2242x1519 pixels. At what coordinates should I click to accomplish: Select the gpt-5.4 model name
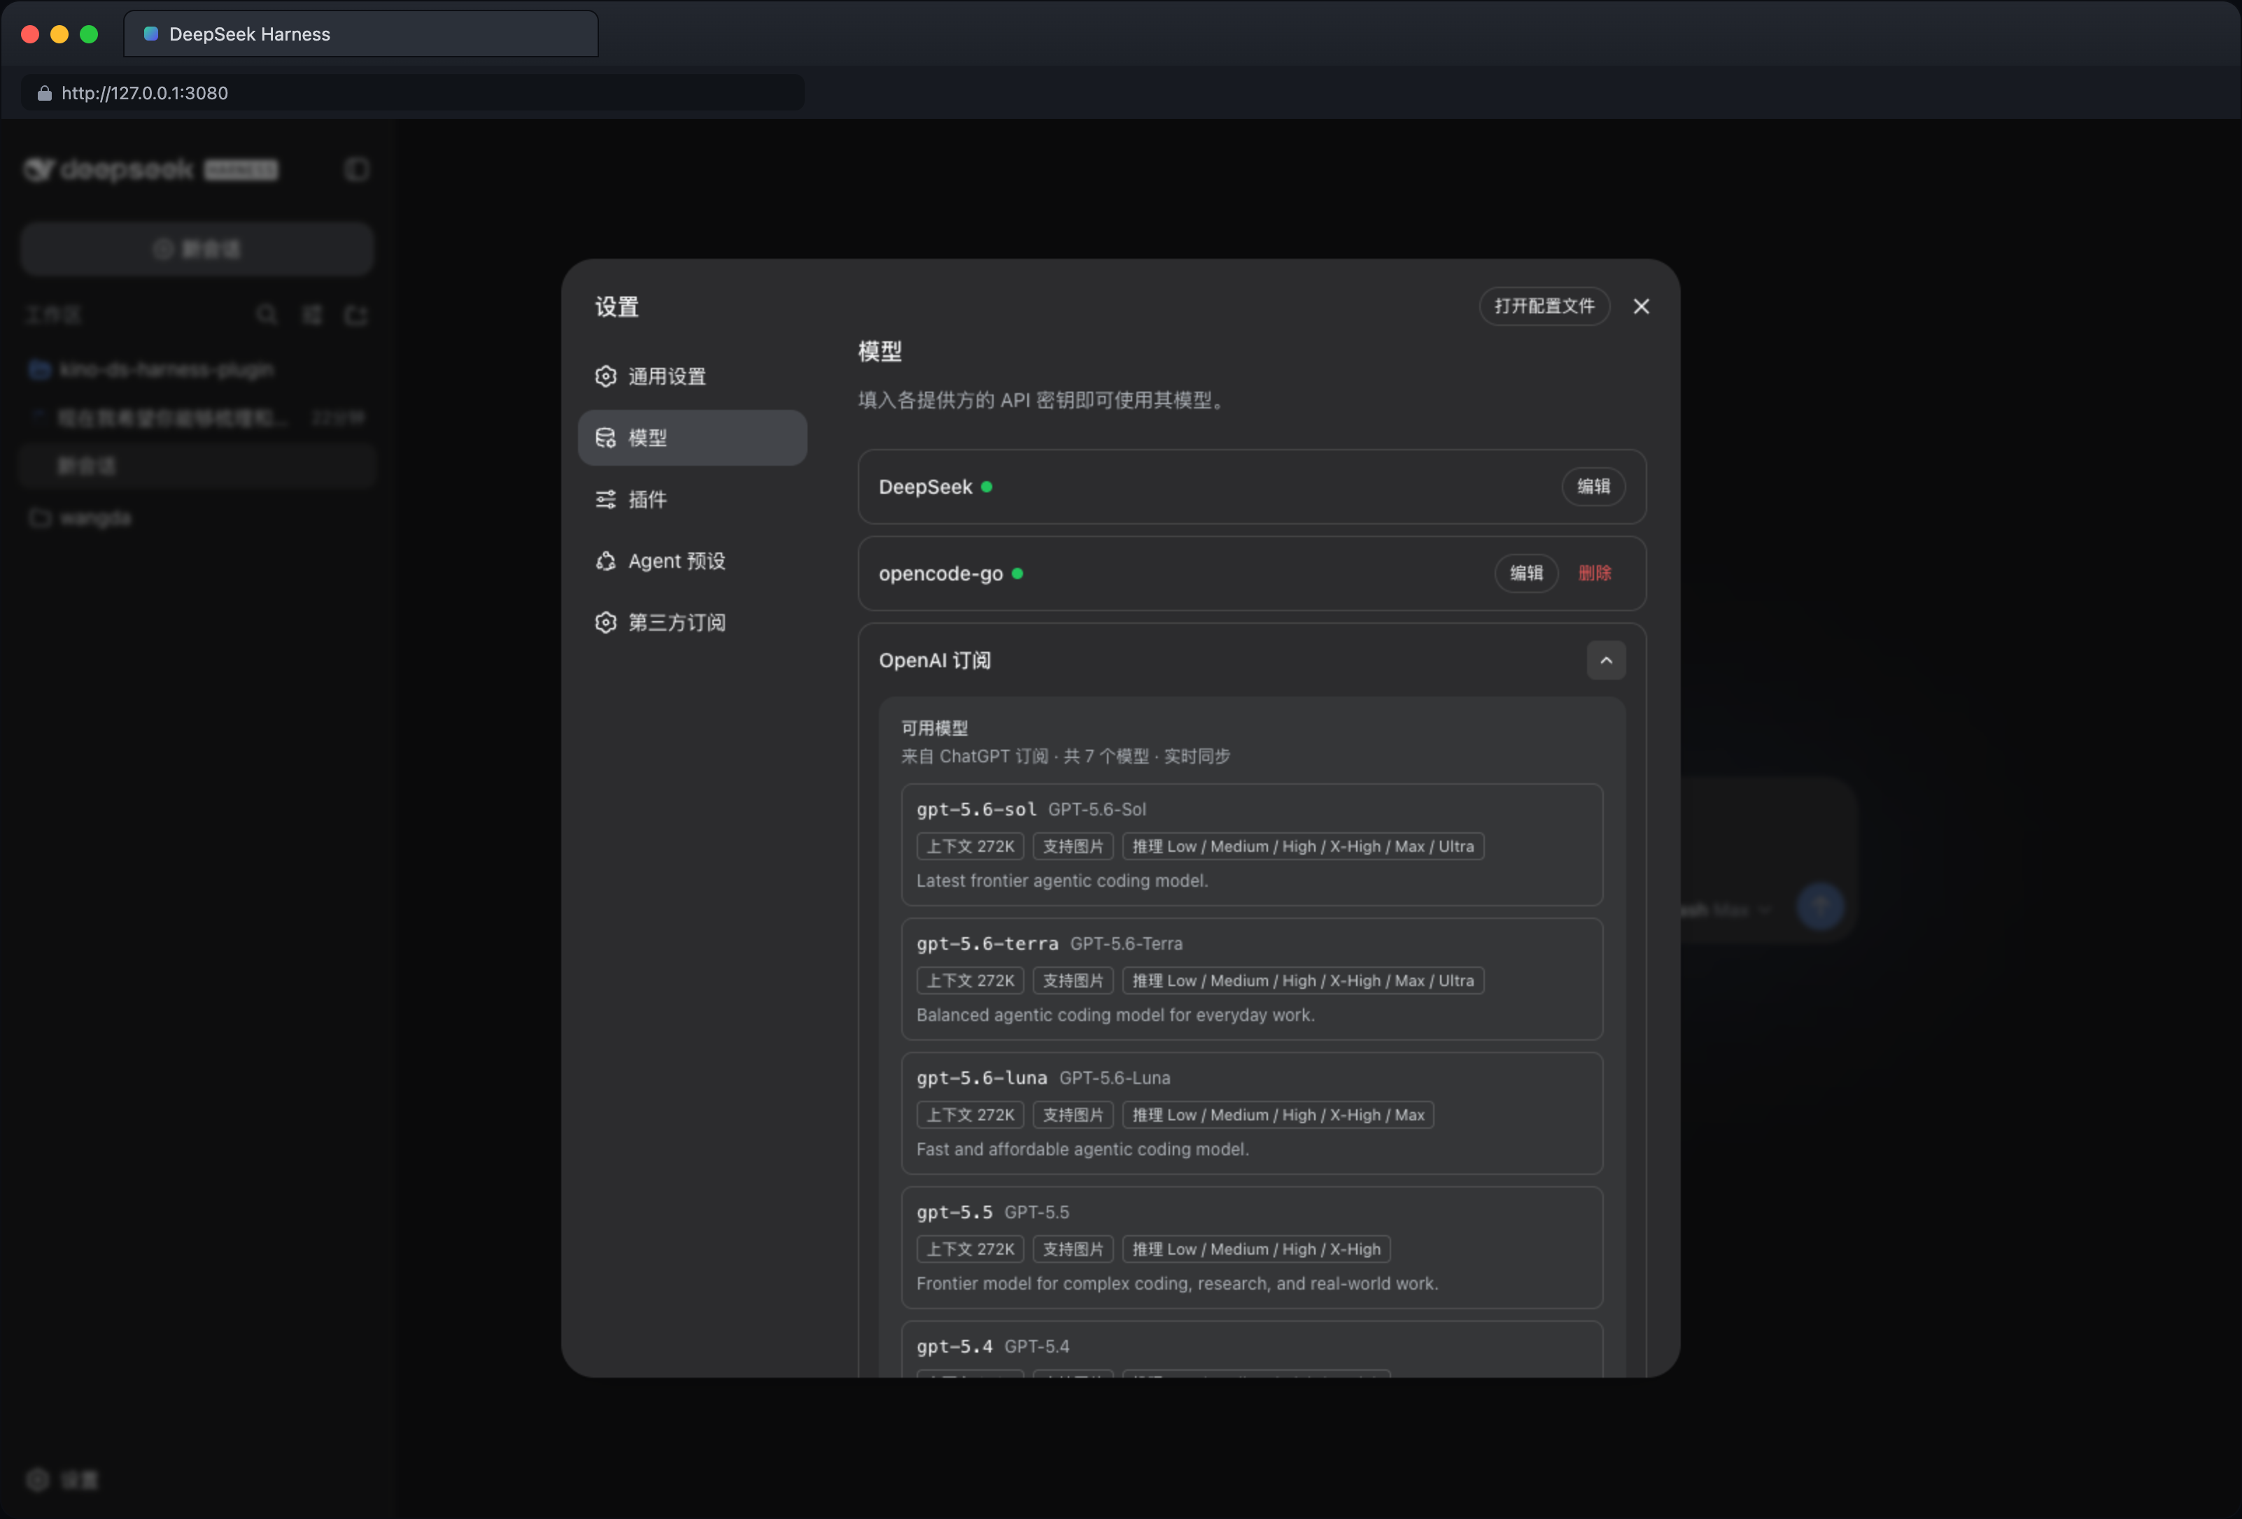click(x=954, y=1346)
